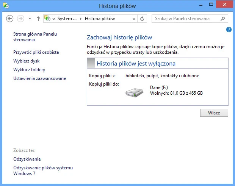Minimize the Historia plików window
This screenshot has width=235, height=186.
(x=201, y=5)
